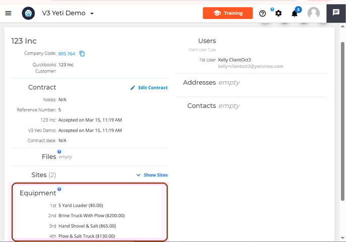Click the Yeti paw logo icon
Image resolution: width=346 pixels, height=242 pixels.
pyautogui.click(x=28, y=13)
